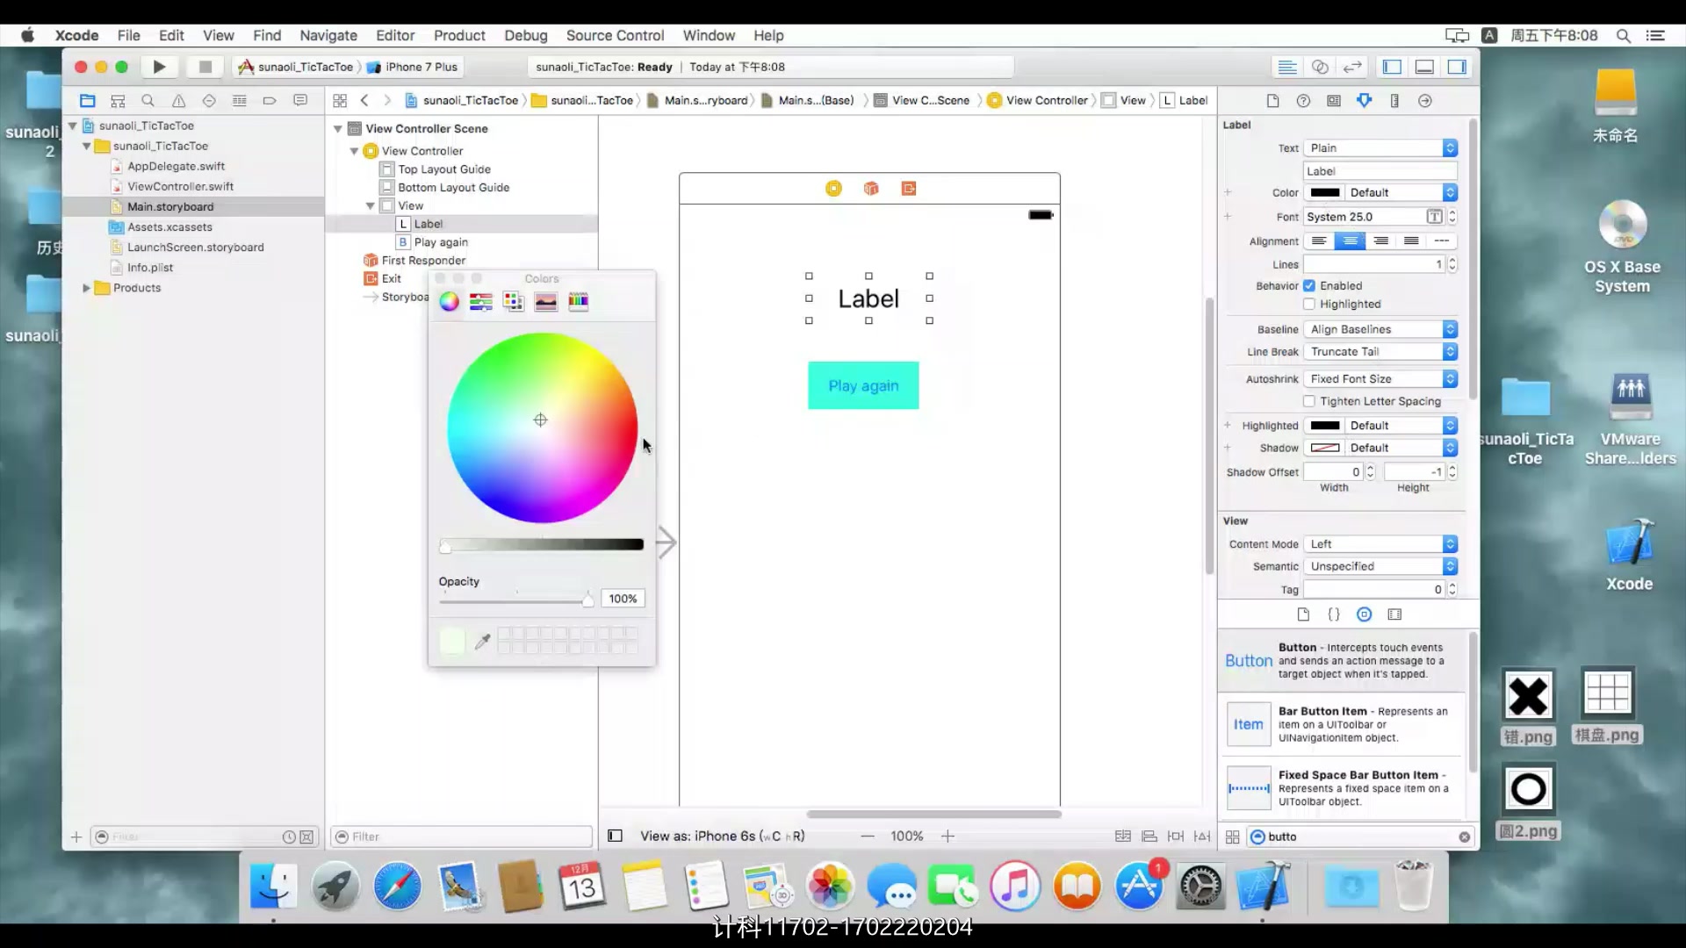Switch library to icon view
The height and width of the screenshot is (948, 1686).
pos(1232,837)
